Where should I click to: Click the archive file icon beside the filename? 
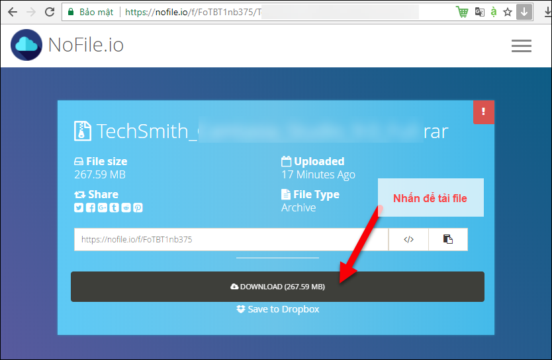[x=83, y=131]
